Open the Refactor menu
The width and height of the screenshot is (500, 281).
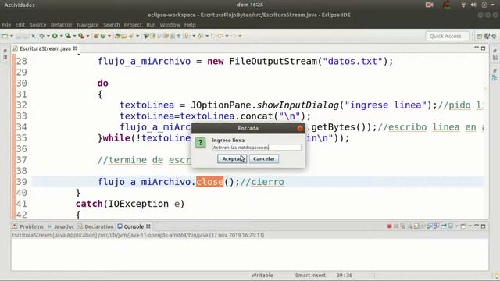(61, 24)
